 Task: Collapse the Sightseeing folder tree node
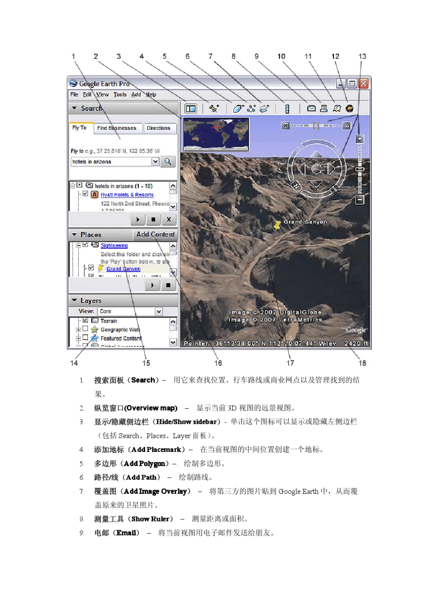(x=78, y=245)
